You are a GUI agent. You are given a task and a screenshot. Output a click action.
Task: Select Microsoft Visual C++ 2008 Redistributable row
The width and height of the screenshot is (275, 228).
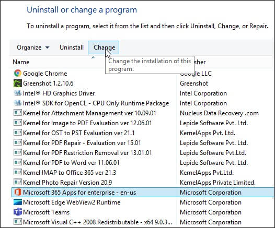click(x=143, y=222)
